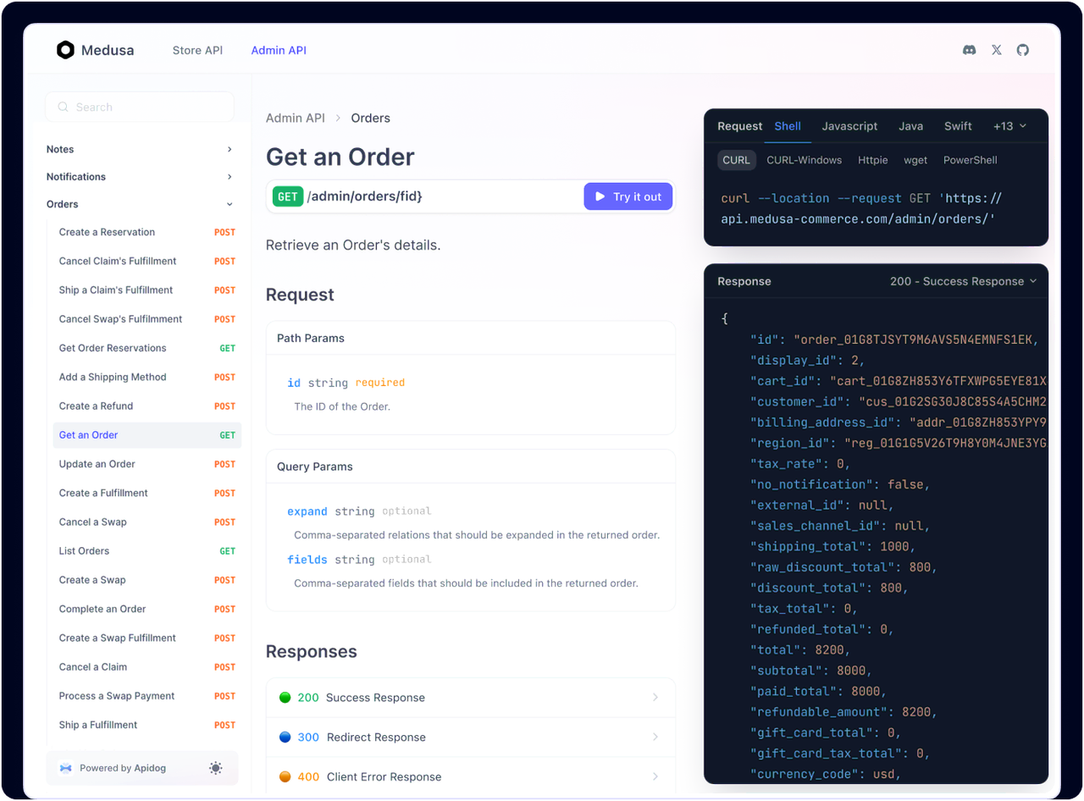The height and width of the screenshot is (801, 1084).
Task: Choose the CURL sub-tab
Action: click(736, 160)
